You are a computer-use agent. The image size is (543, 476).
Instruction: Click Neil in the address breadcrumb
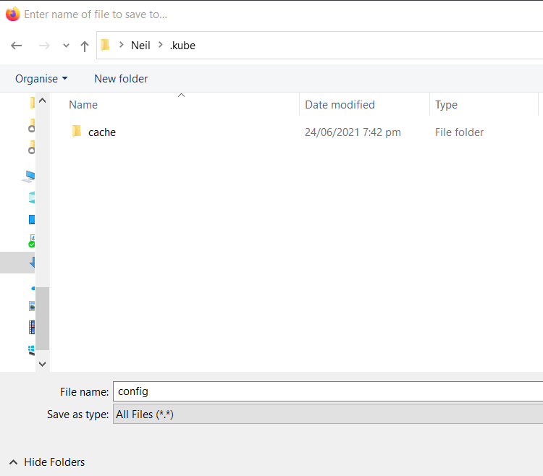point(140,46)
